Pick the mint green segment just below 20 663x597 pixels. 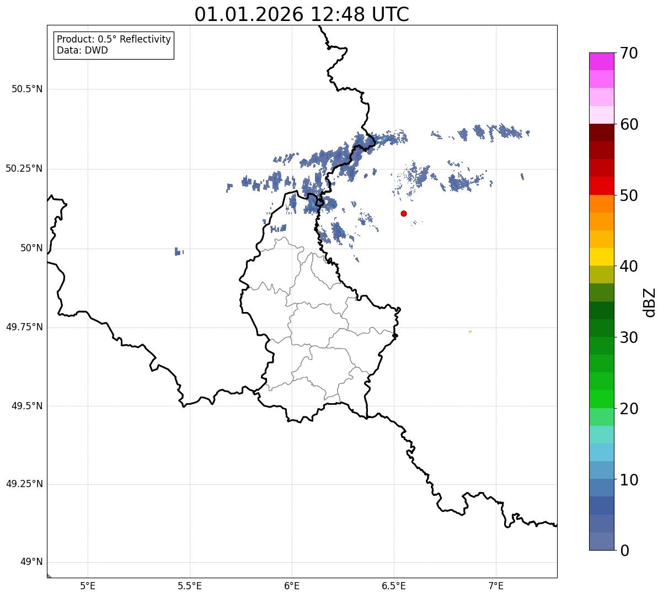pos(601,417)
